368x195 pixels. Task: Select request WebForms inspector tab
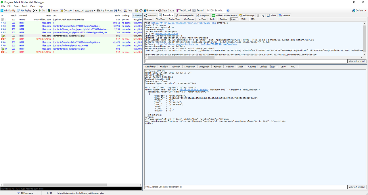pos(189,19)
